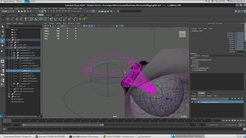The height and width of the screenshot is (138, 246).
Task: Switch to the Rigging shelf tab
Action: tap(40, 15)
